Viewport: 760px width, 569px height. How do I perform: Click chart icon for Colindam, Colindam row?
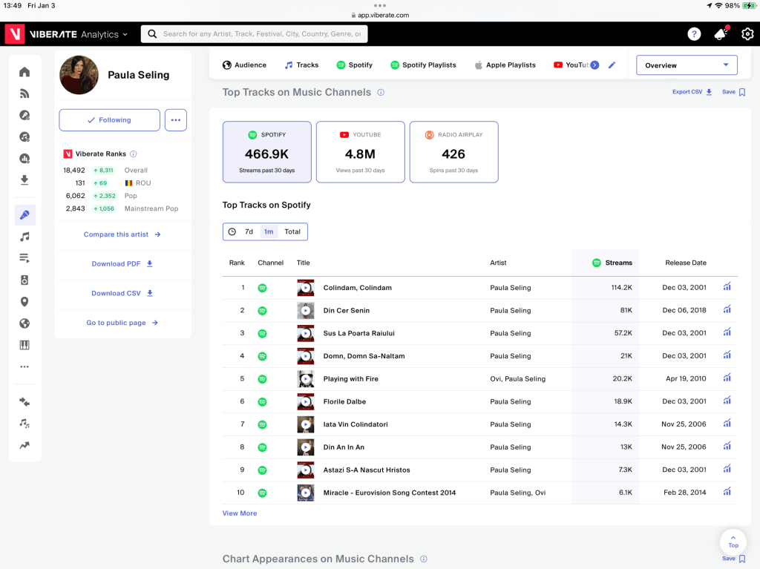727,287
